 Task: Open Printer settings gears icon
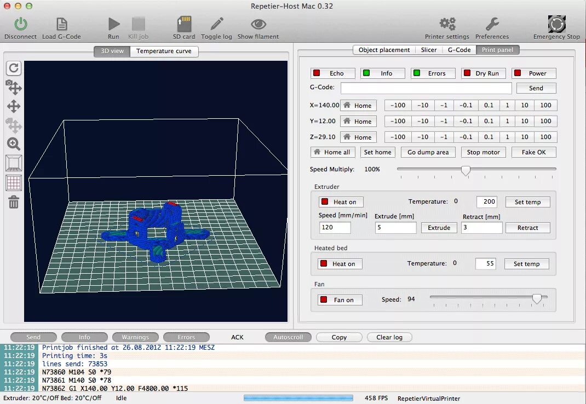point(447,24)
